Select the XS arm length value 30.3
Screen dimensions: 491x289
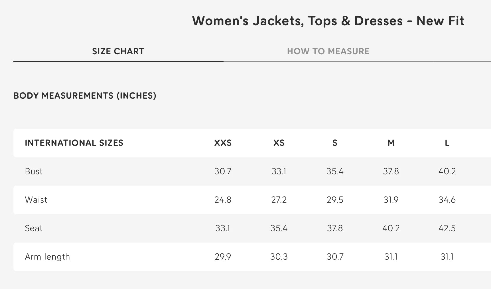[279, 257]
